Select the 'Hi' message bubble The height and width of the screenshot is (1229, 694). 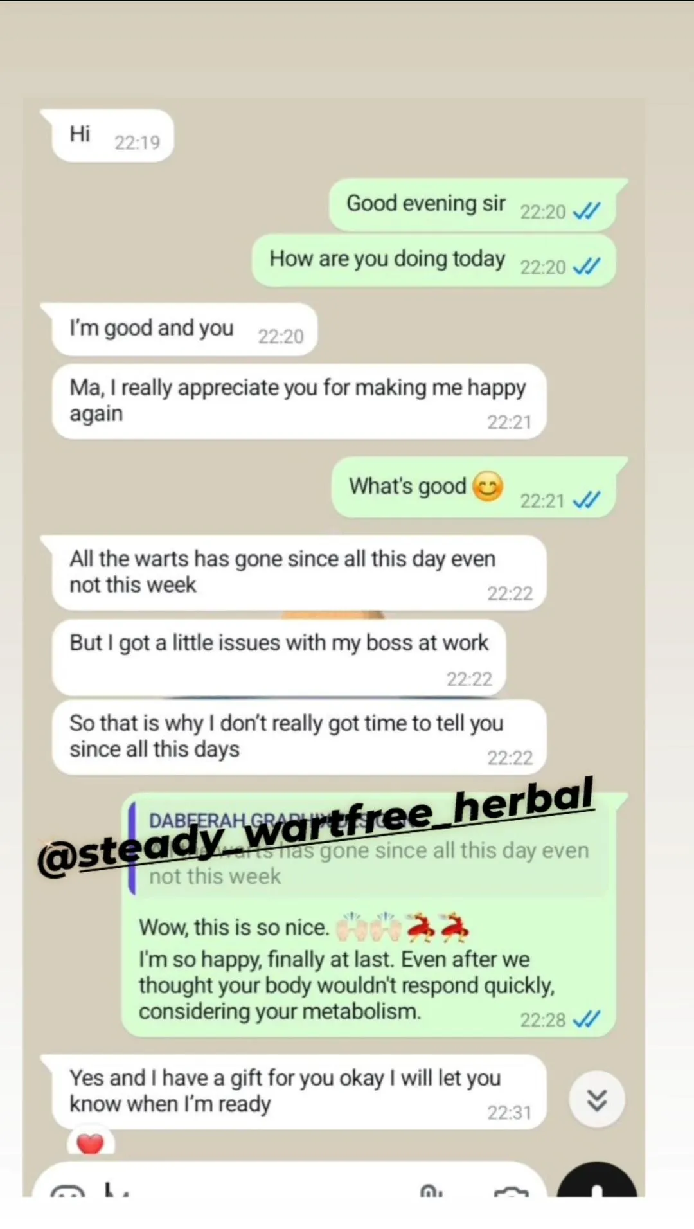[x=112, y=136]
